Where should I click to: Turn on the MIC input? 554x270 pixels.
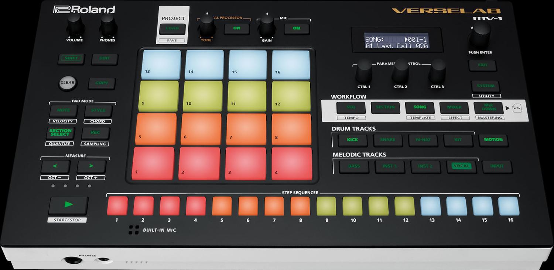coord(297,28)
